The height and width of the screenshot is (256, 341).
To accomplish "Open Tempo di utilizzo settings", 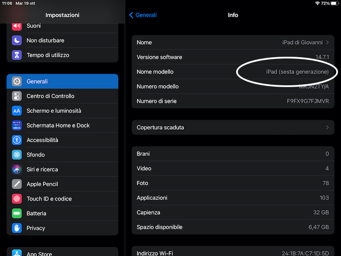I will tap(62, 55).
